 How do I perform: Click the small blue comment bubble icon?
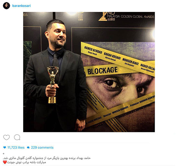point(28,148)
